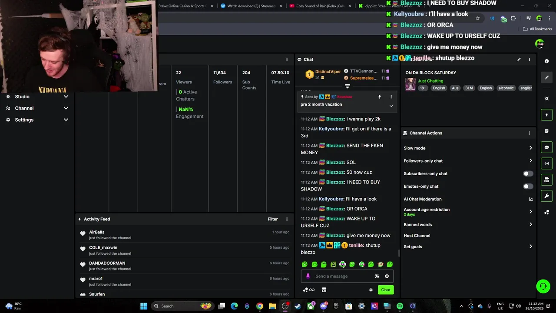
Task: Click highlighted pencil icon in right sidebar
Action: 547,77
